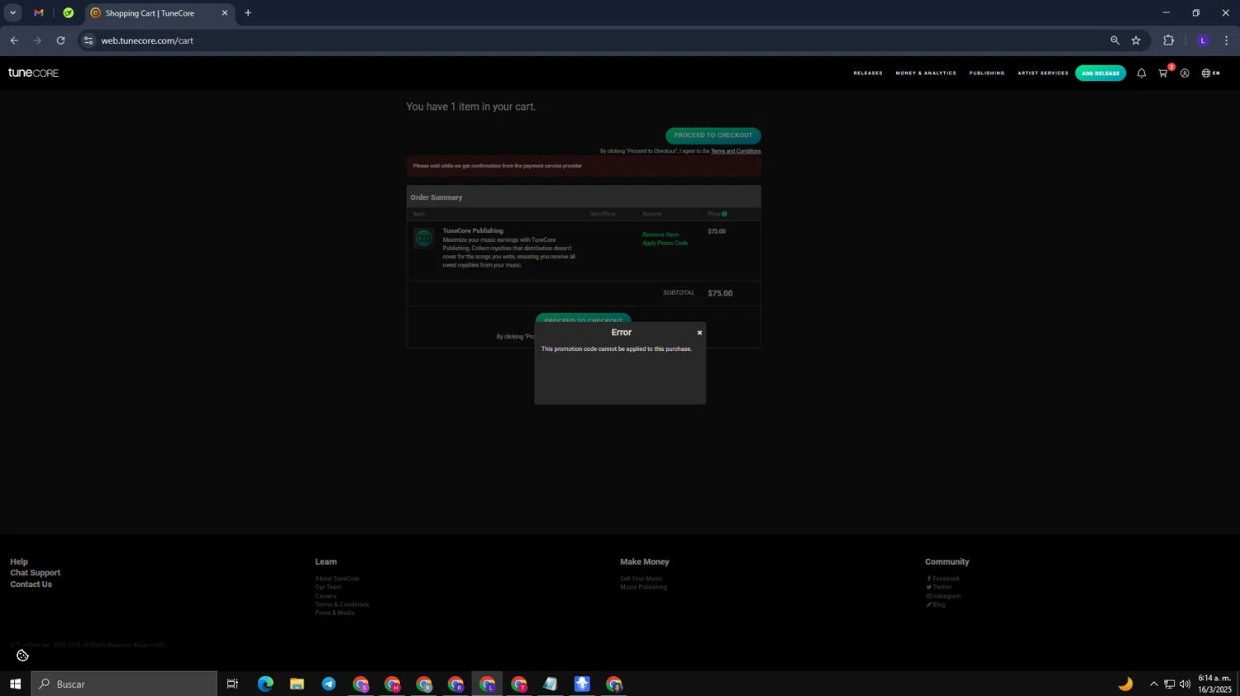Reload the page
This screenshot has height=696, width=1240.
pyautogui.click(x=60, y=40)
